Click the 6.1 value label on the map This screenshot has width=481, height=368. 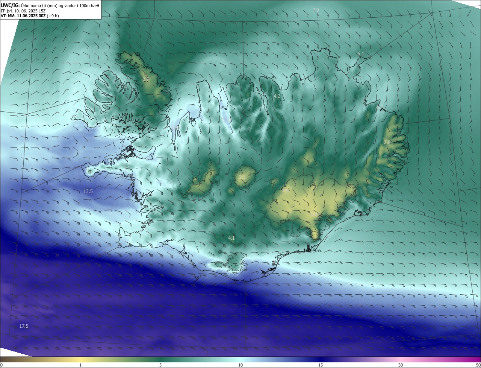(361, 54)
